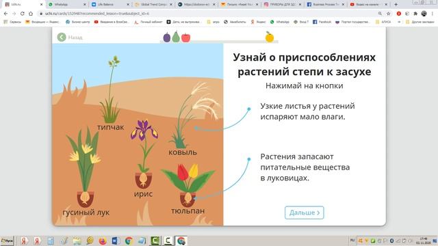Image resolution: width=438 pixels, height=246 pixels.
Task: Open the Windows Пуск start button
Action: click(7, 241)
